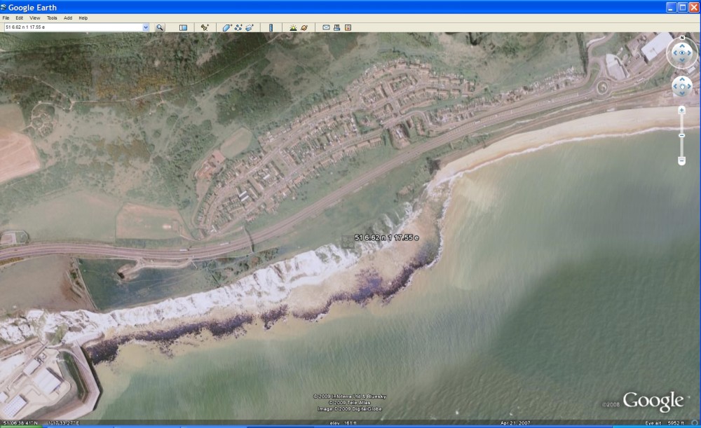Screen dimensions: 701x428
Task: Open the ruler measurement tool
Action: click(x=271, y=27)
